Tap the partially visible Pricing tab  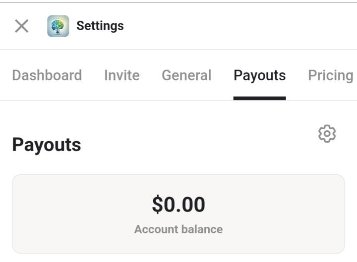pyautogui.click(x=330, y=75)
